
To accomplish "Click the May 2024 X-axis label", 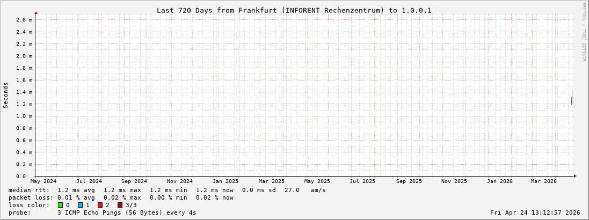I will tap(46, 181).
